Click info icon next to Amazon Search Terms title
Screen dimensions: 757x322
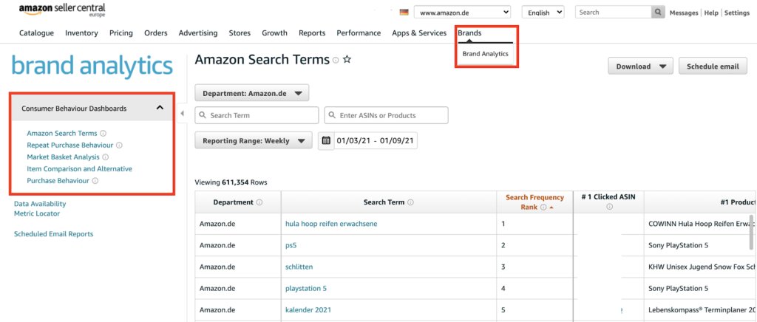click(336, 61)
